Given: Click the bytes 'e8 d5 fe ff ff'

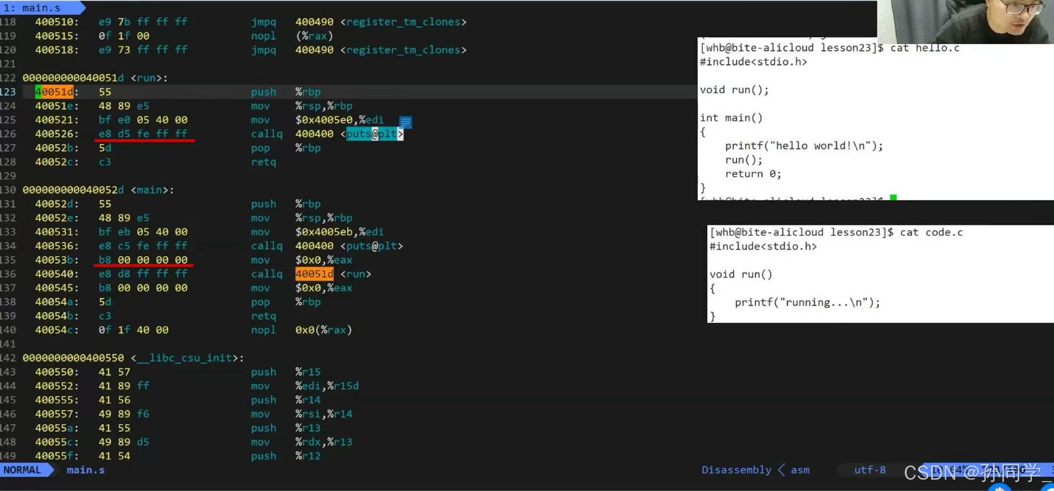Looking at the screenshot, I should [x=143, y=134].
